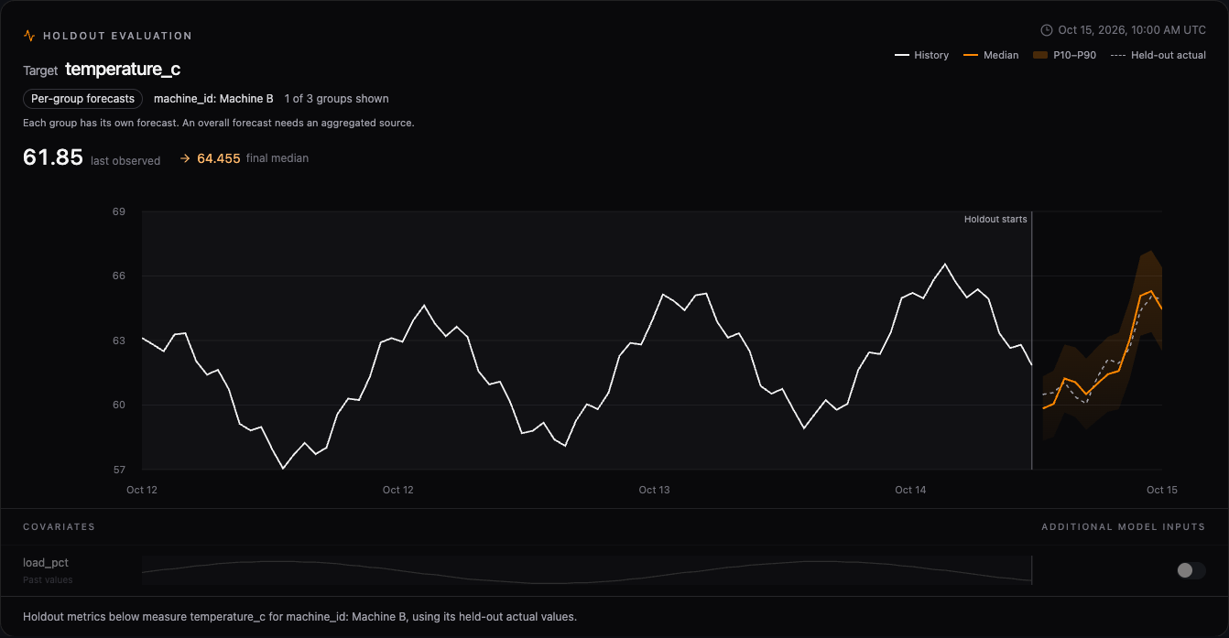
Task: Click the 66 y-axis label
Action: coord(119,276)
